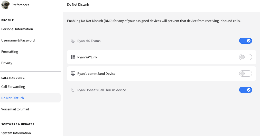Open Personal Information settings

pyautogui.click(x=17, y=29)
